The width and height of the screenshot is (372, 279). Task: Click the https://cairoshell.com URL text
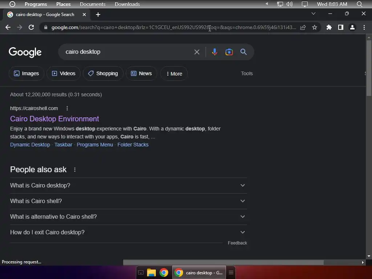pyautogui.click(x=34, y=108)
